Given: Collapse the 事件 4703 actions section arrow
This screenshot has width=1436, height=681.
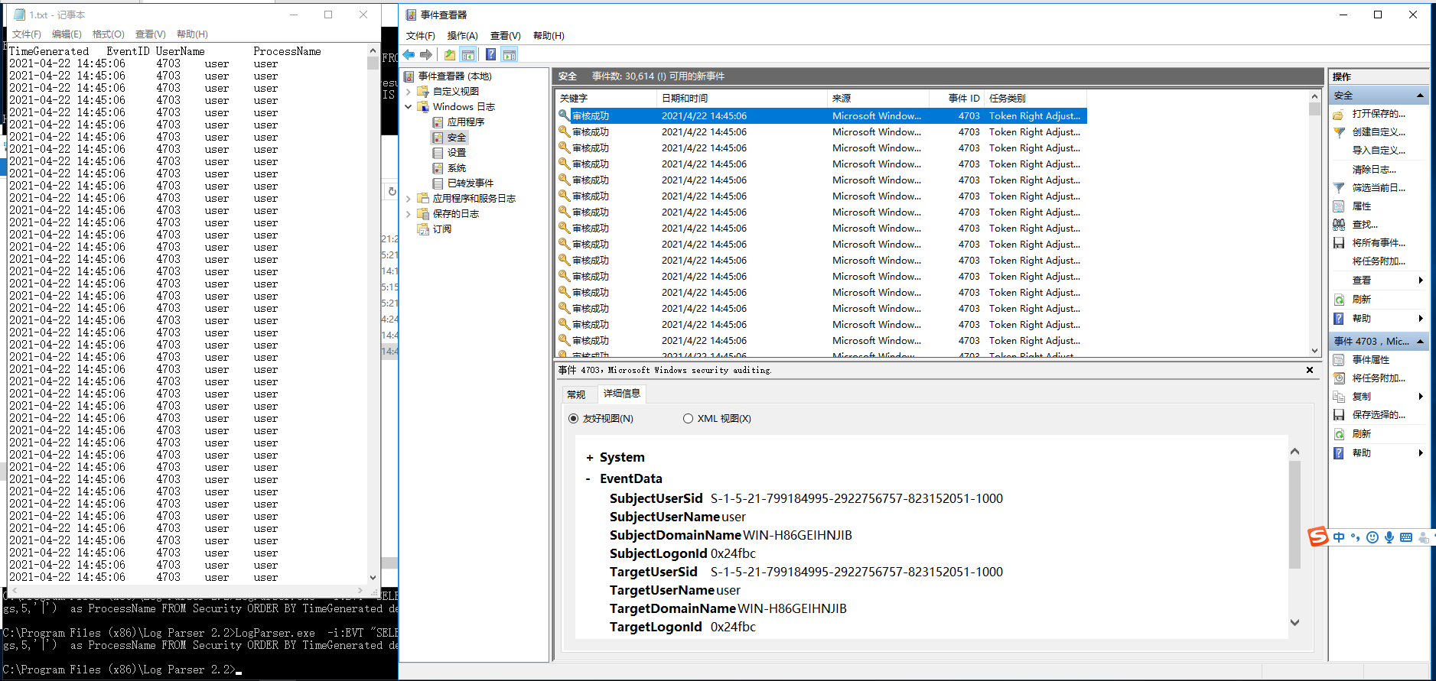Looking at the screenshot, I should click(x=1420, y=342).
